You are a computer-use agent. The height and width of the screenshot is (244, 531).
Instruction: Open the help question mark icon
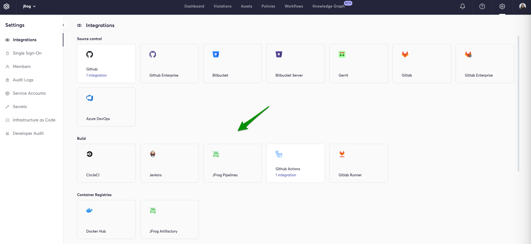click(x=482, y=6)
